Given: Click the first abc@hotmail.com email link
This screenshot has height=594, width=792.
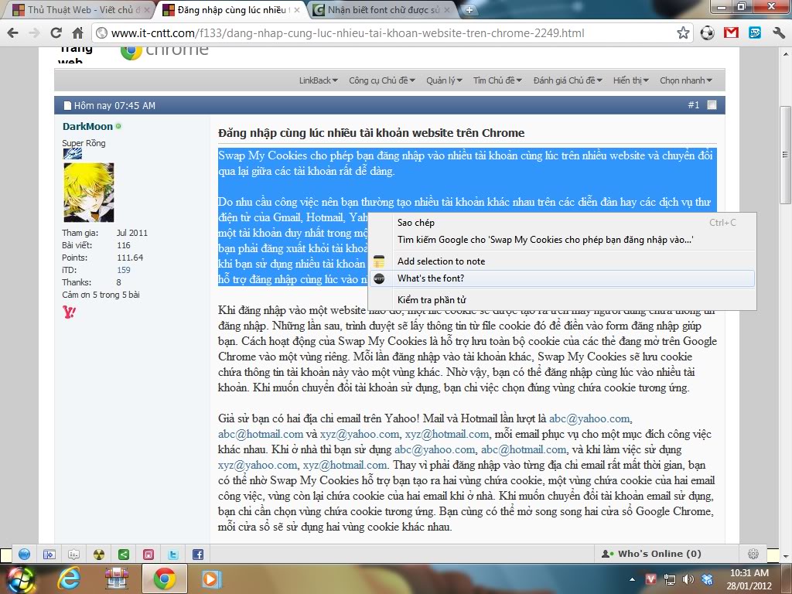Looking at the screenshot, I should (x=261, y=434).
